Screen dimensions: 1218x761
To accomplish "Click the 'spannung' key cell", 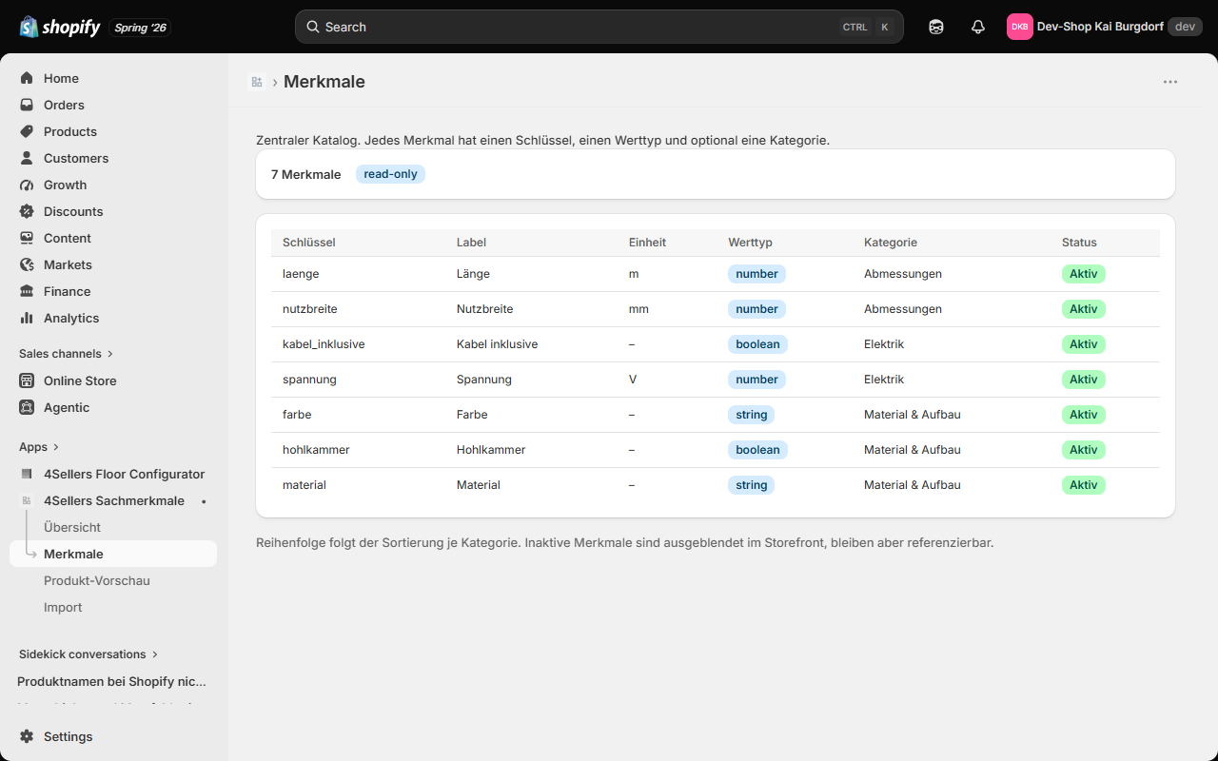I will 309,380.
